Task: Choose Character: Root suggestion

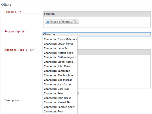Action: click(x=60, y=111)
